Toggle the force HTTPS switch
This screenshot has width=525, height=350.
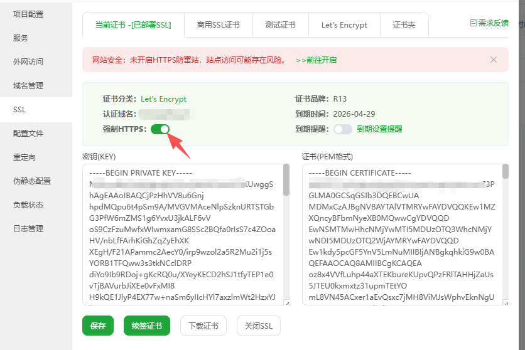160,129
